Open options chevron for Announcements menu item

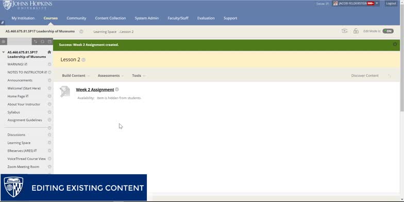click(x=49, y=80)
